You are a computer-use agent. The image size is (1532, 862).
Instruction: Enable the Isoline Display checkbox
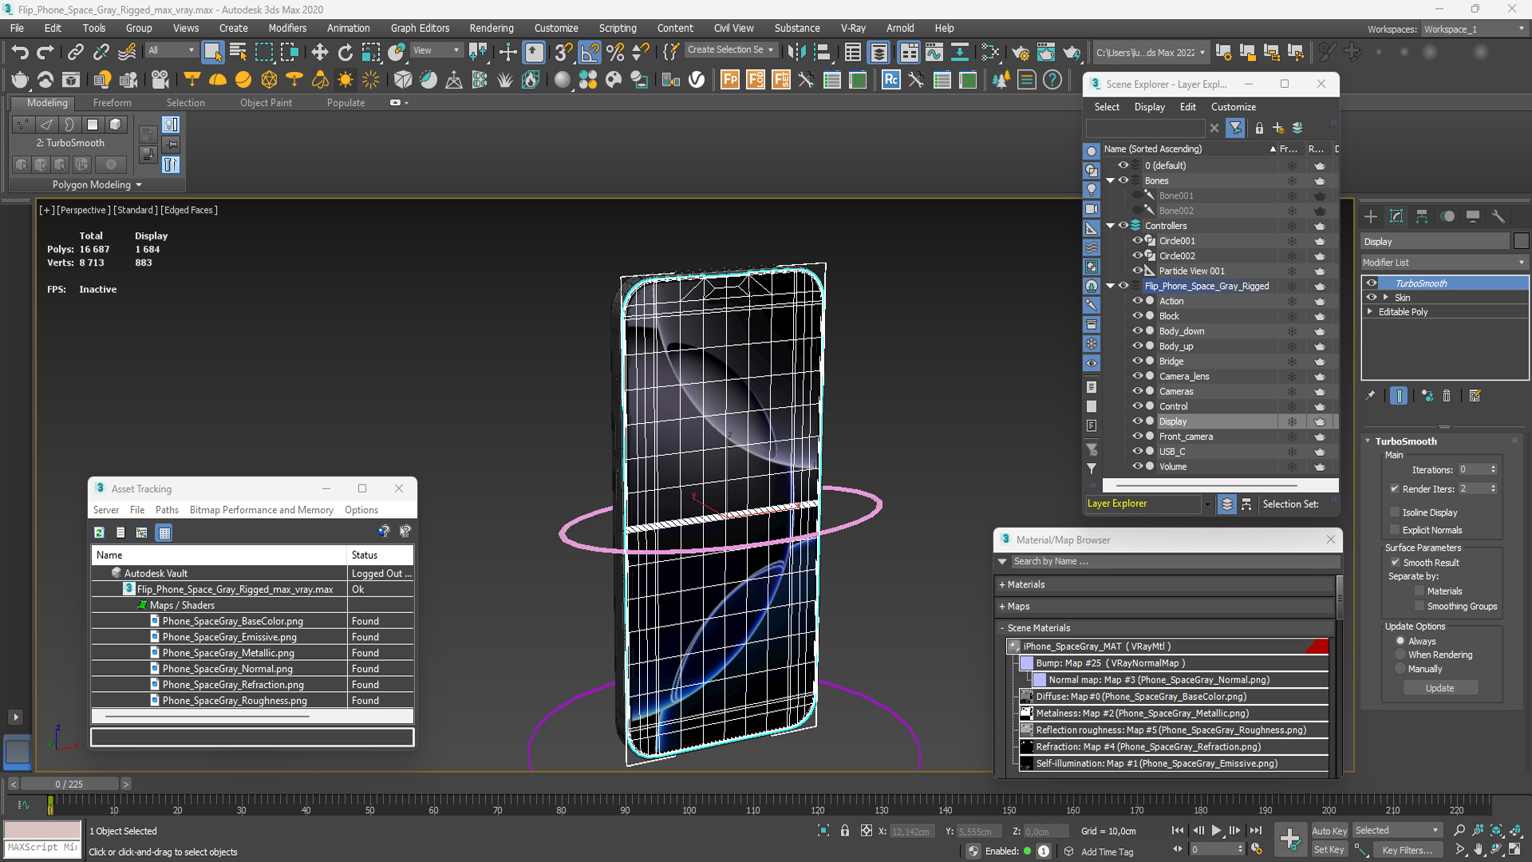click(x=1395, y=512)
